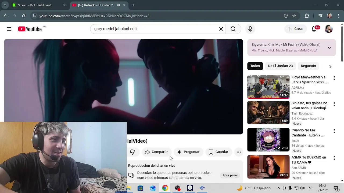Open new browser tab with plus
The height and width of the screenshot is (193, 344).
click(x=133, y=5)
